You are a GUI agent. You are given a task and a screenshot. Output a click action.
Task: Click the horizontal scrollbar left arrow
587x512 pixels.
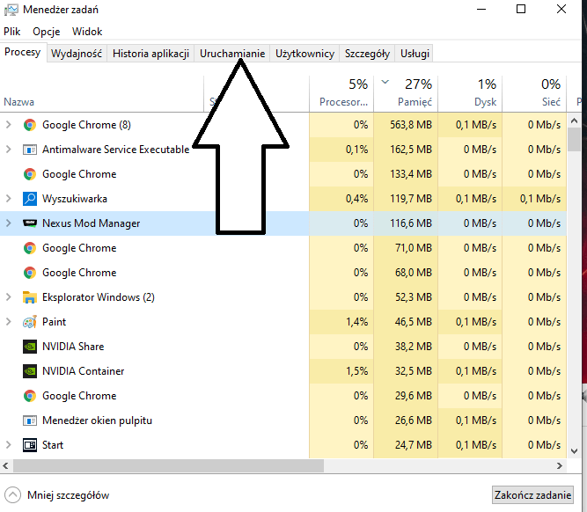[5, 466]
